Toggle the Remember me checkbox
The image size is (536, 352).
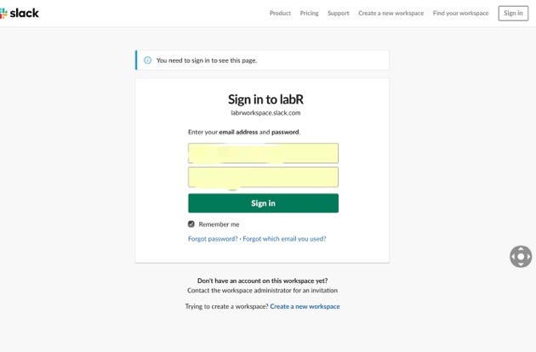191,224
